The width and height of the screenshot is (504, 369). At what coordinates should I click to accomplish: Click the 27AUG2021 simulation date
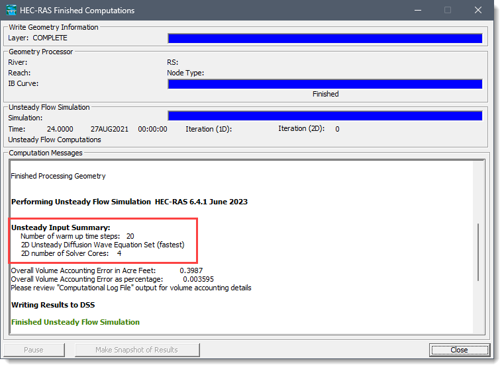[109, 130]
